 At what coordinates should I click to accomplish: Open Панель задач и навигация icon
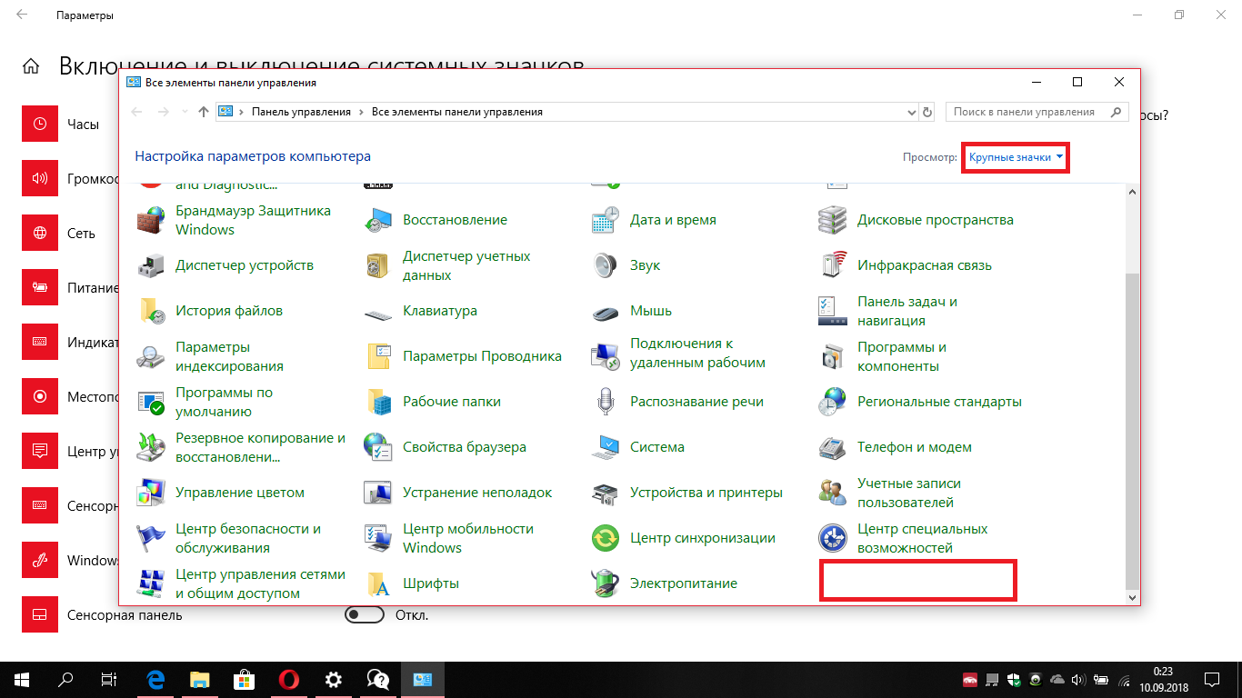click(833, 311)
